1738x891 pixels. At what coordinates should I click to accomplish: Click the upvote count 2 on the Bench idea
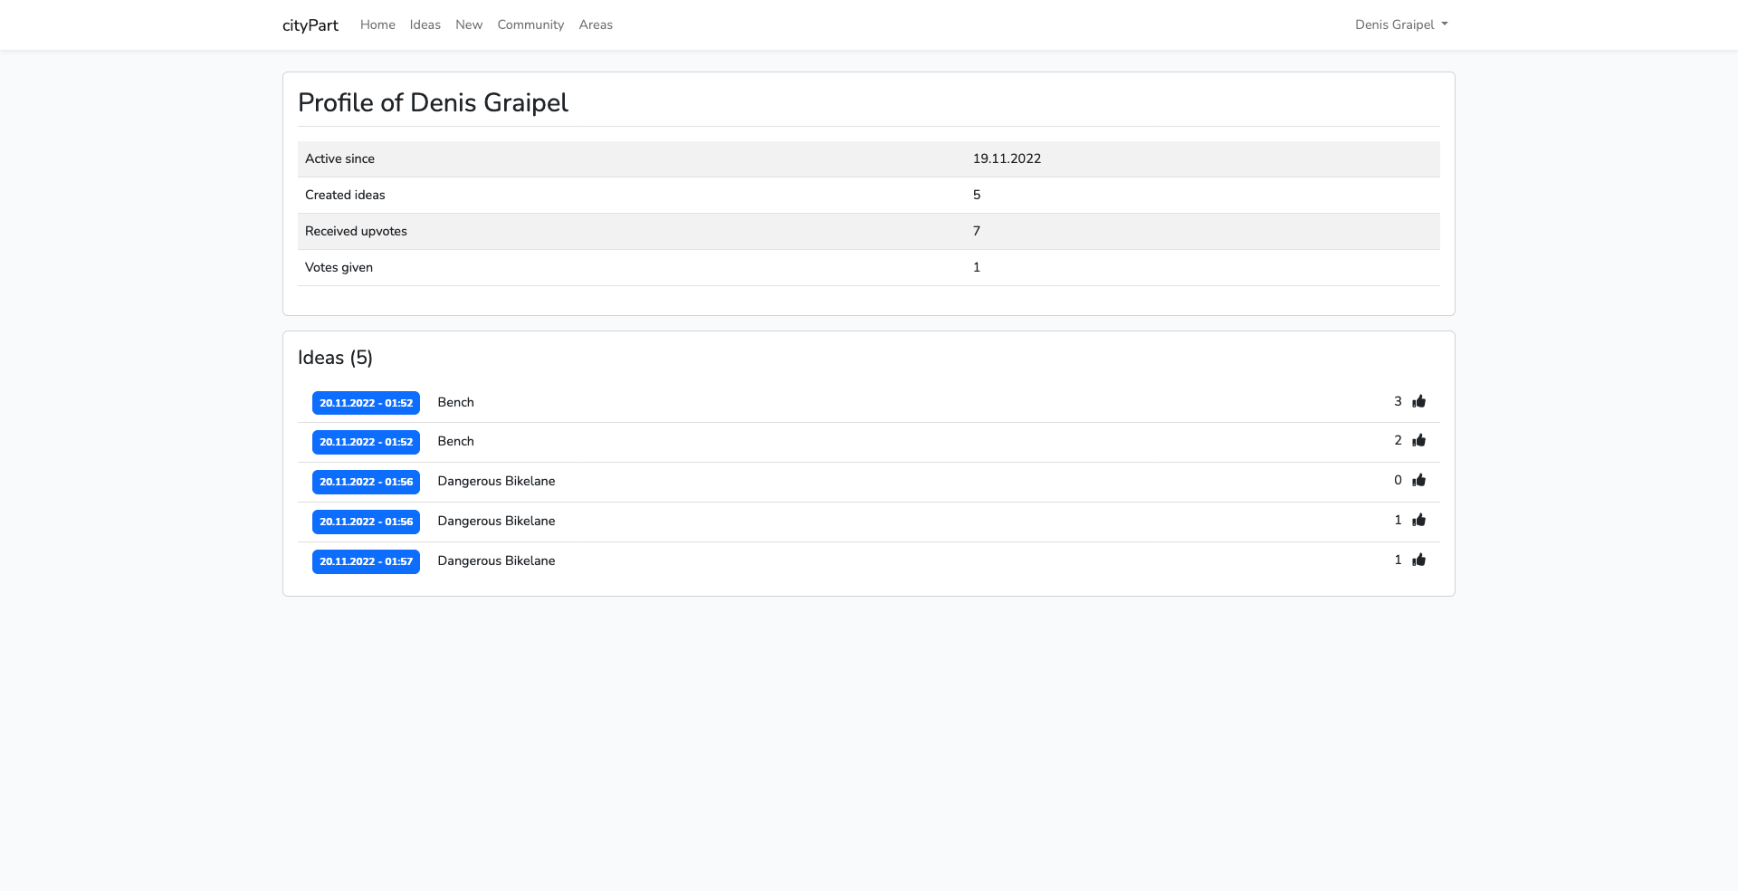point(1398,440)
